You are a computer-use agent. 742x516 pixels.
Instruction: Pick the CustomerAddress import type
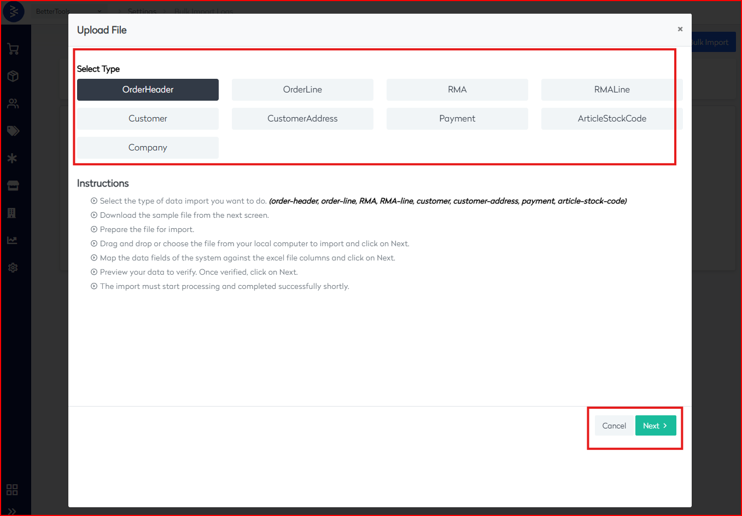[x=302, y=119]
